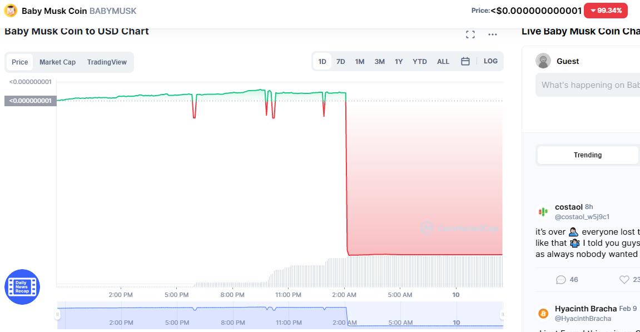The width and height of the screenshot is (640, 332).
Task: Click the Guest user avatar
Action: click(543, 61)
